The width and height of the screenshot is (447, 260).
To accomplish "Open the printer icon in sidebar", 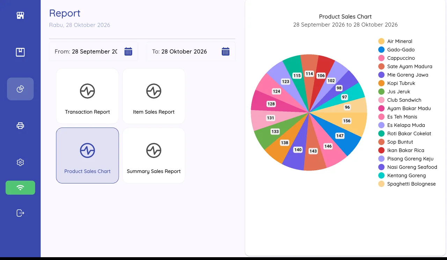I will click(x=20, y=126).
